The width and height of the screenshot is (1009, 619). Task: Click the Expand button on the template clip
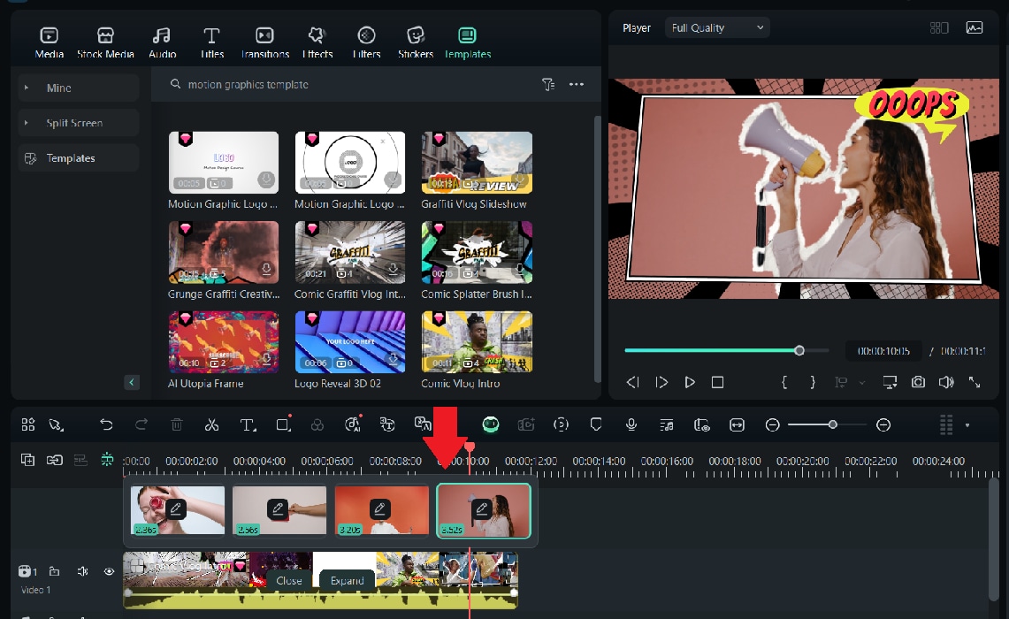click(348, 580)
